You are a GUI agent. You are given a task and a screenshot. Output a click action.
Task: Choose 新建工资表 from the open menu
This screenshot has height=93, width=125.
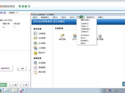click(x=85, y=20)
